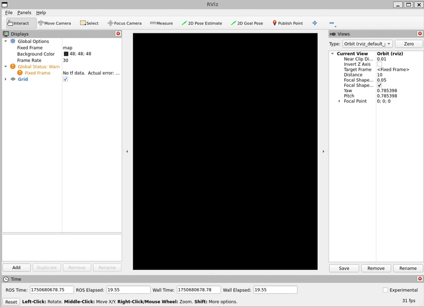Click the blue plus add-tool icon
Screen dimensions: 424x307
point(315,23)
